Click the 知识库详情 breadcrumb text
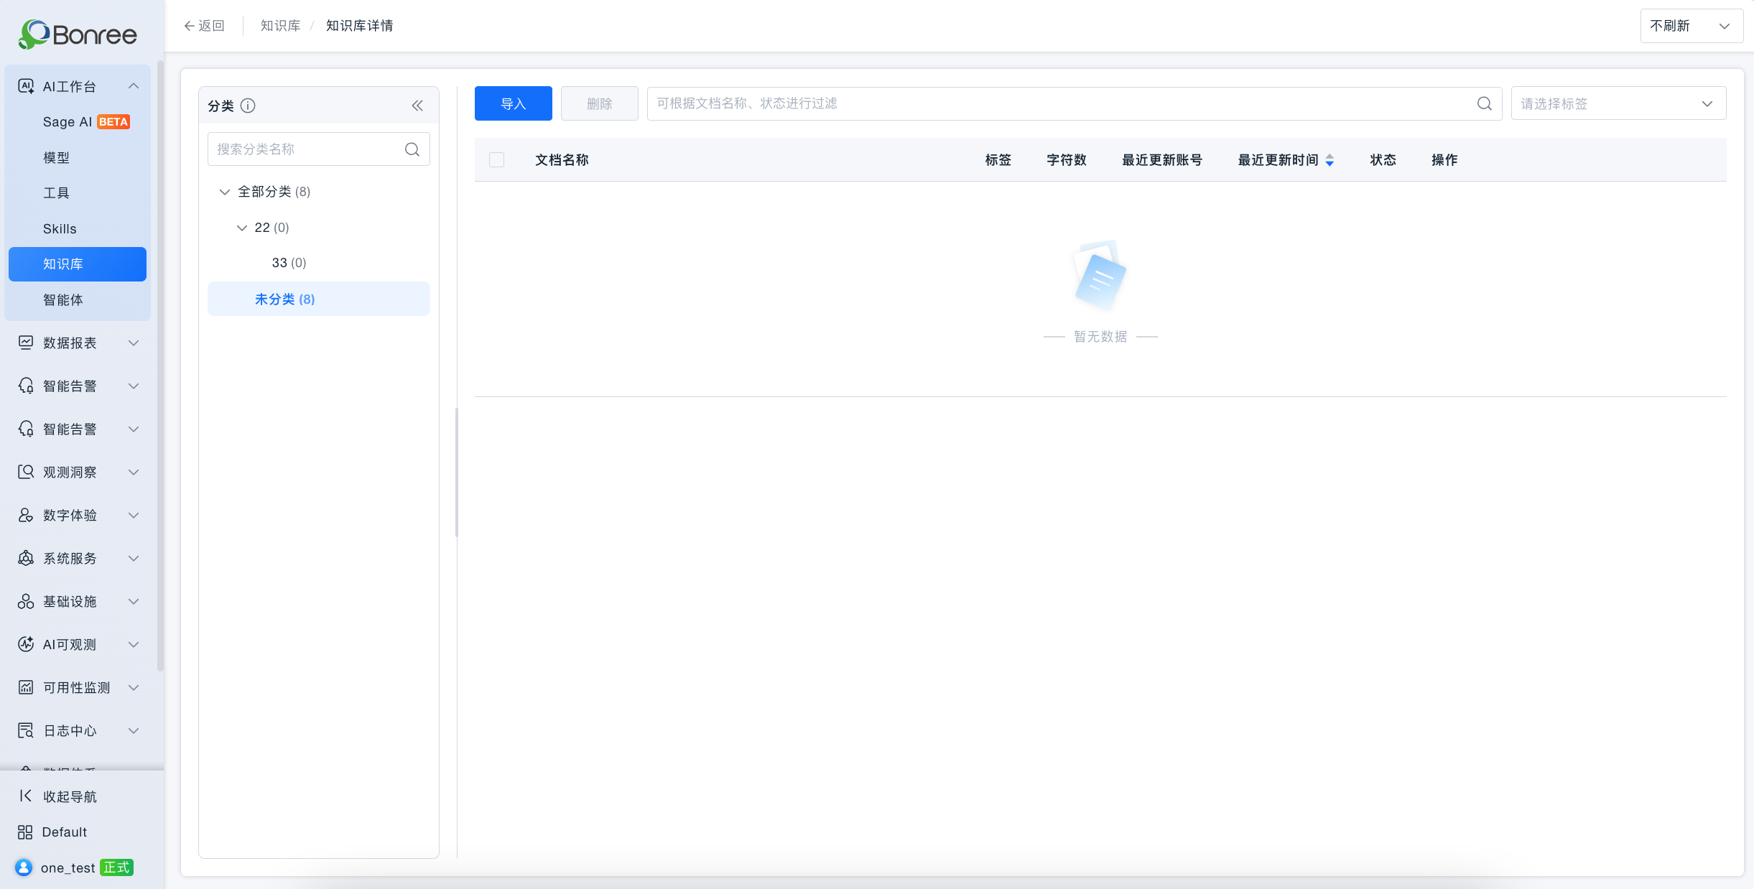Viewport: 1754px width, 889px height. pos(360,26)
